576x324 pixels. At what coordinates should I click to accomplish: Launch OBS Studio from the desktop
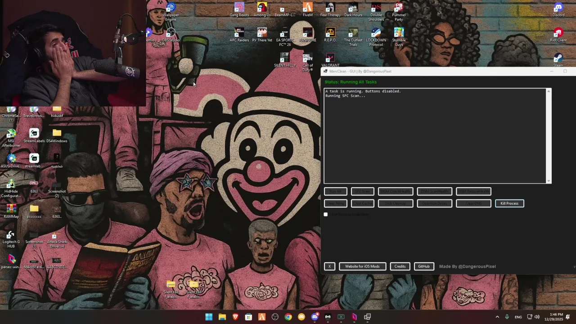point(171,35)
